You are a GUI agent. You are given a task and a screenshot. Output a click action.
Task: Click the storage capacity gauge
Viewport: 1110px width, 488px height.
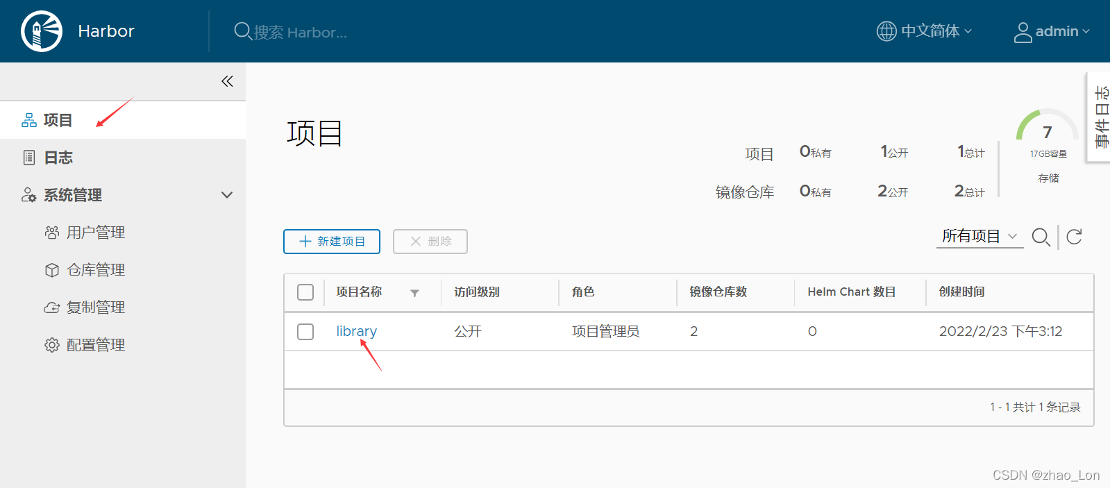tap(1048, 126)
